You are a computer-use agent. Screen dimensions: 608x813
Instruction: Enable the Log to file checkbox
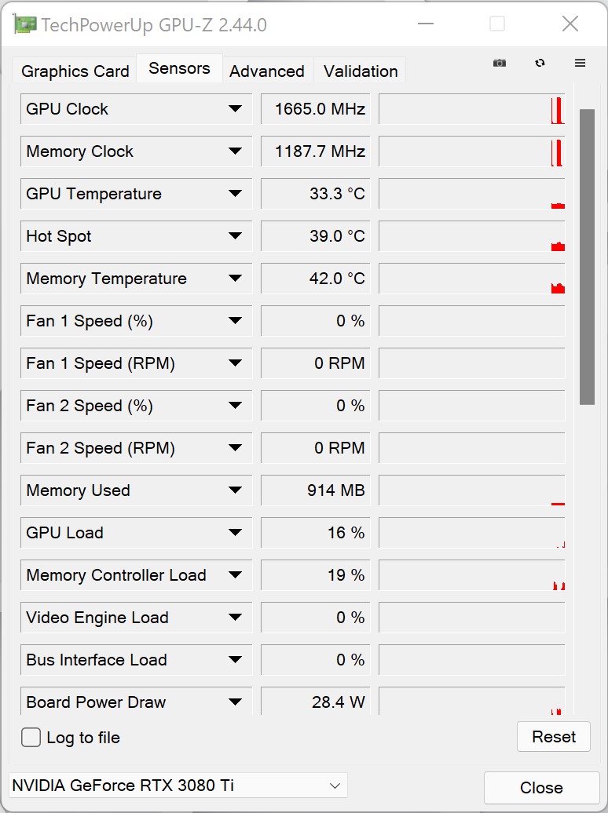(x=31, y=738)
